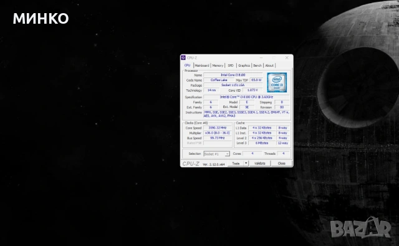The height and width of the screenshot is (246, 399).
Task: Click the Max TDP 65.0 W value
Action: [x=256, y=80]
